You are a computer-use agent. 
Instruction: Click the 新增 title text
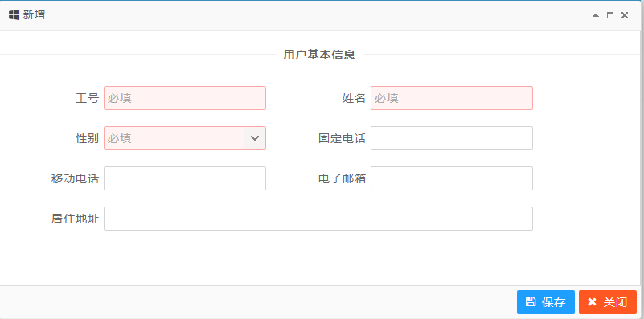pos(34,15)
